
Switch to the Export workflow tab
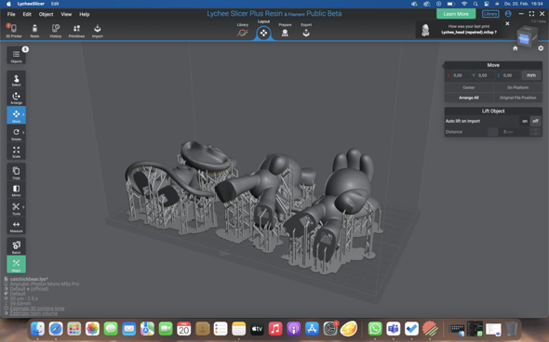point(306,31)
